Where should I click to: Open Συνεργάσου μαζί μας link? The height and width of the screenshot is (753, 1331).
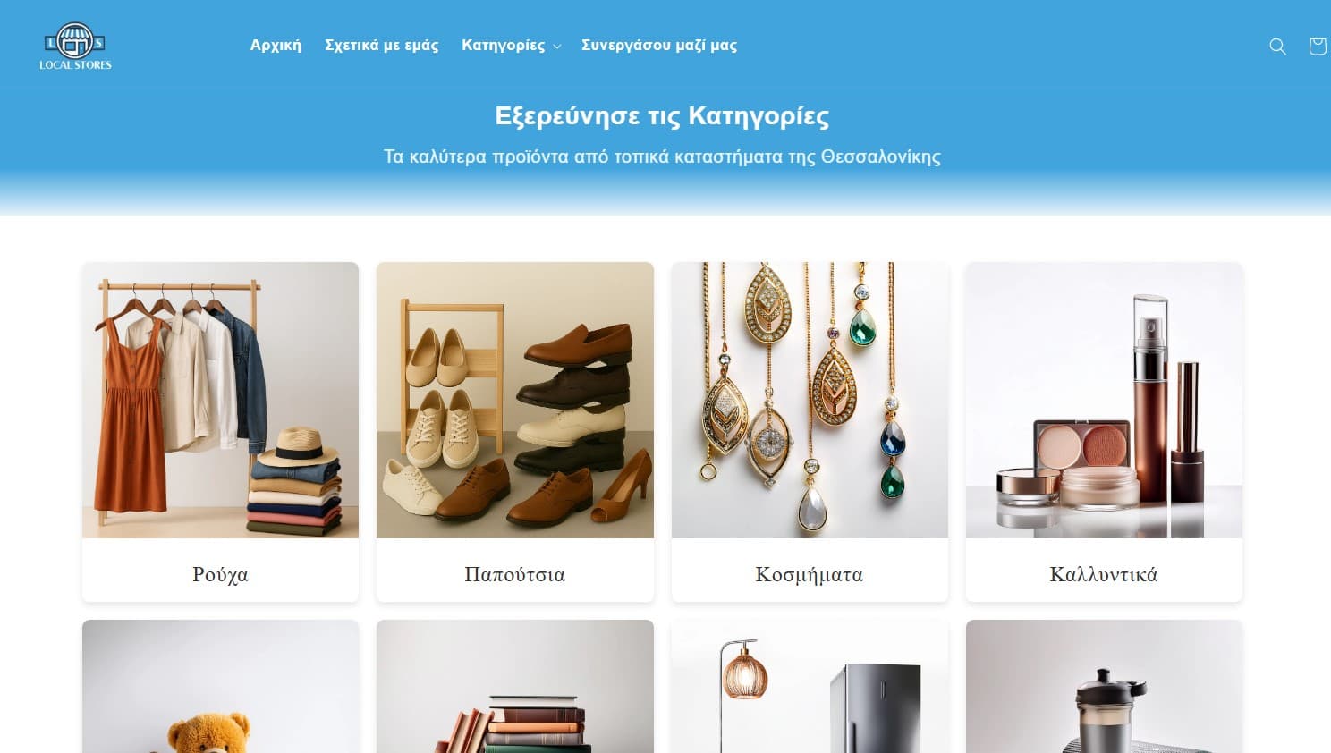click(659, 45)
